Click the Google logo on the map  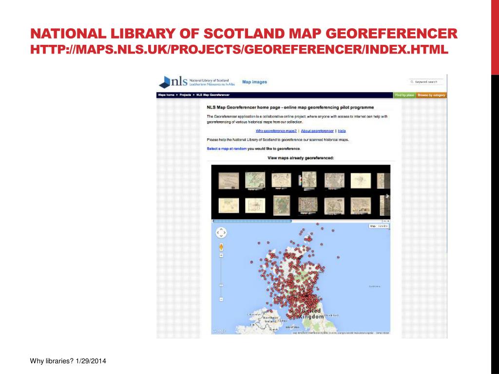pos(219,331)
